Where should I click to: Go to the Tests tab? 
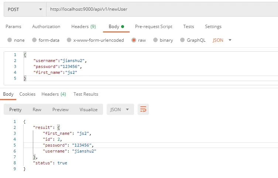tap(188, 27)
